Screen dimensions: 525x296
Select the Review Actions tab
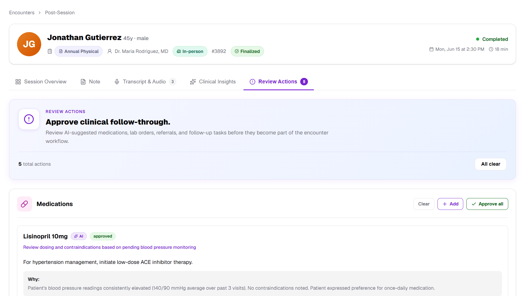(x=279, y=82)
